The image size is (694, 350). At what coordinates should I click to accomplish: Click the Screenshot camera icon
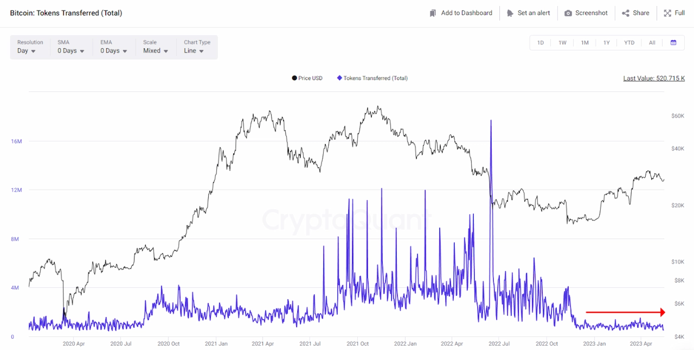567,13
